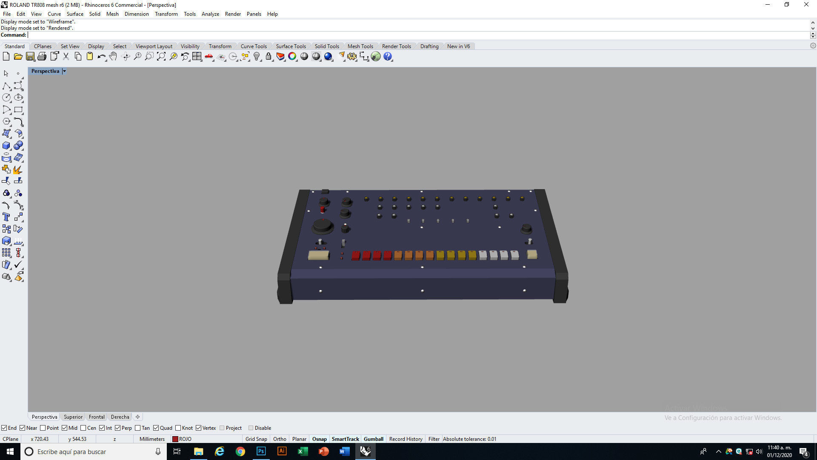Image resolution: width=817 pixels, height=460 pixels.
Task: Click the color wheel Object Properties icon
Action: click(292, 57)
